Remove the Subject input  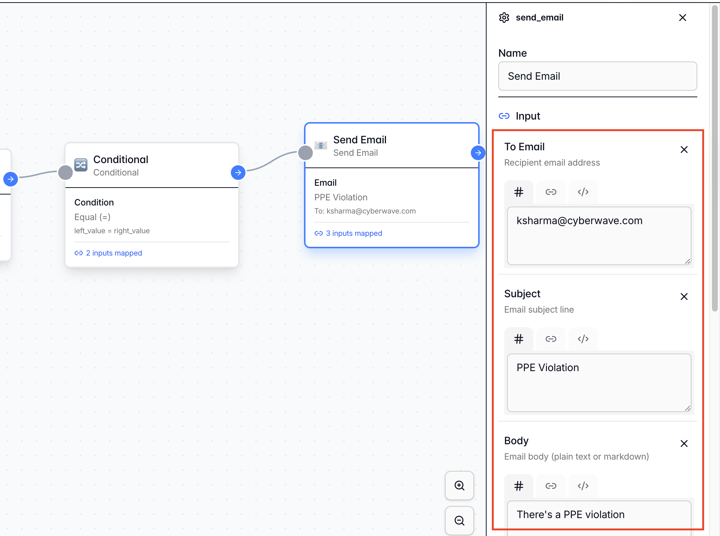coord(684,297)
